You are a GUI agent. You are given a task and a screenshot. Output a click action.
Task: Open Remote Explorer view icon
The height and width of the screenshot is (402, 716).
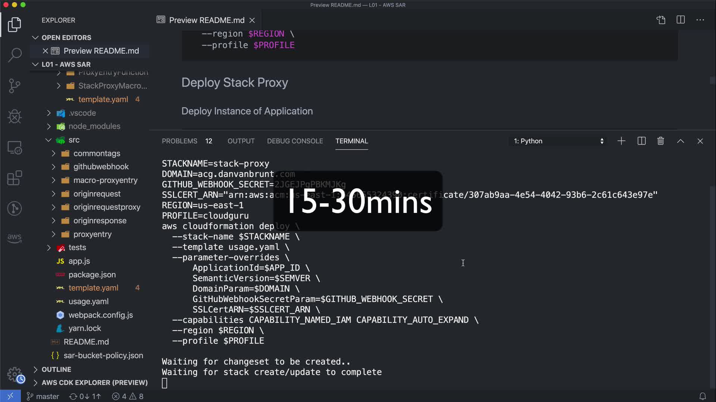15,148
